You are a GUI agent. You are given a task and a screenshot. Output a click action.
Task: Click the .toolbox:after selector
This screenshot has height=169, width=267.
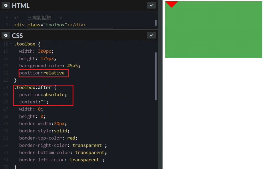(33, 87)
